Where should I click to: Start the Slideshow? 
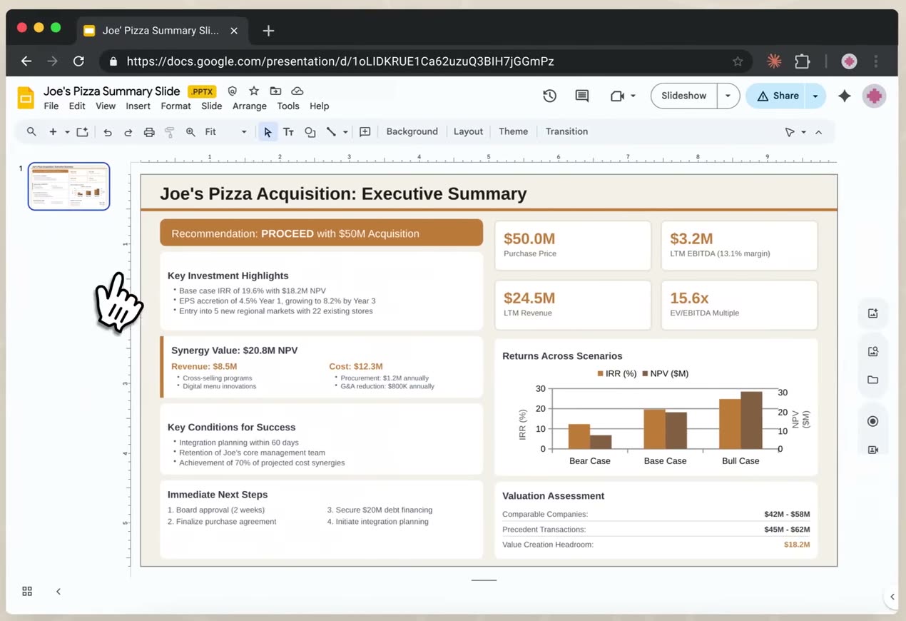684,96
